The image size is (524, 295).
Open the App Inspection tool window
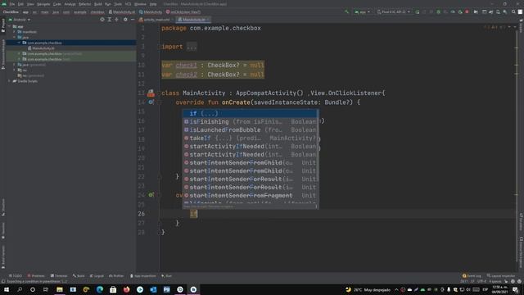pyautogui.click(x=143, y=276)
